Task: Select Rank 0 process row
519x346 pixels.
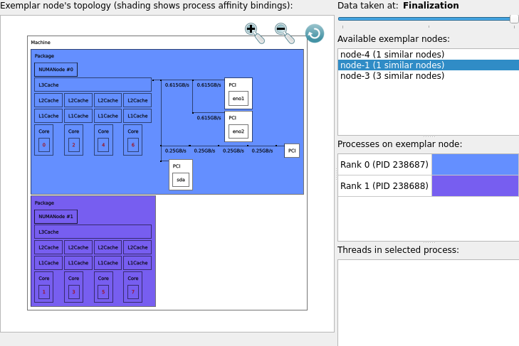Action: [x=384, y=165]
